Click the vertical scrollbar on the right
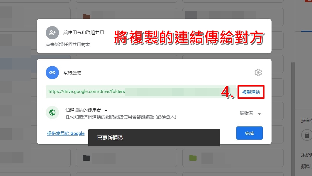Viewport: 312px width, 176px height. (293, 119)
